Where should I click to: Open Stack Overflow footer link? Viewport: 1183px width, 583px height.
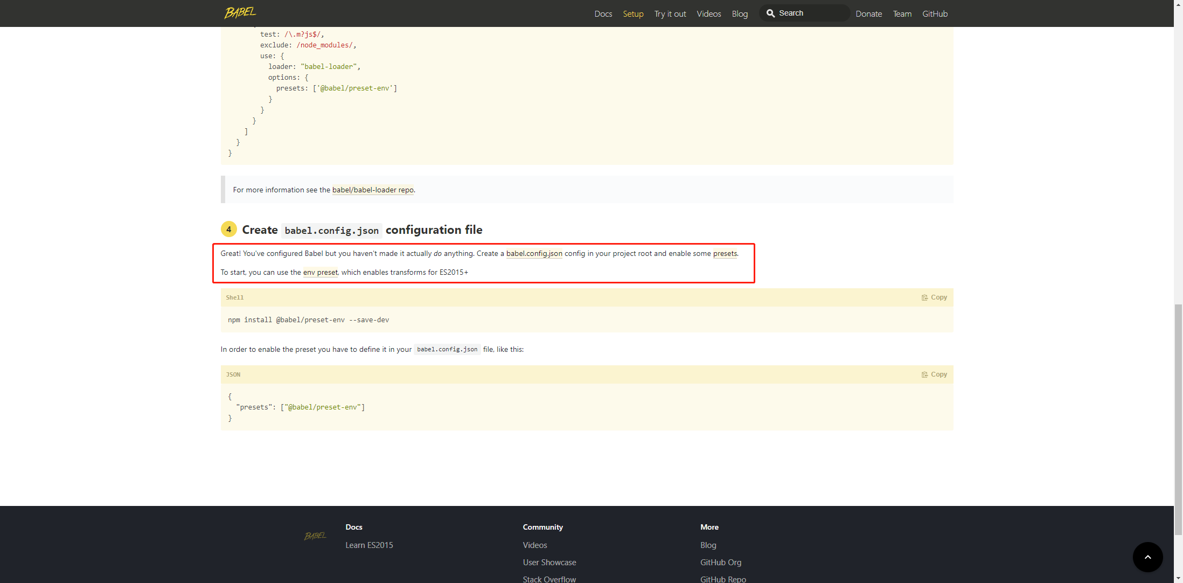tap(549, 579)
